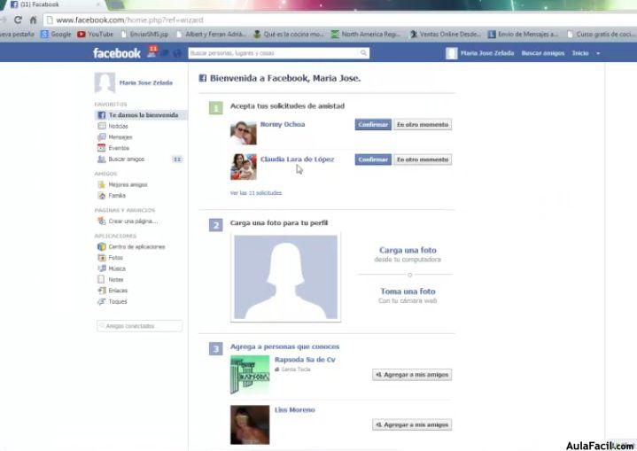Open Albert y Ferran Adria... bookmark
637x451 pixels.
211,35
